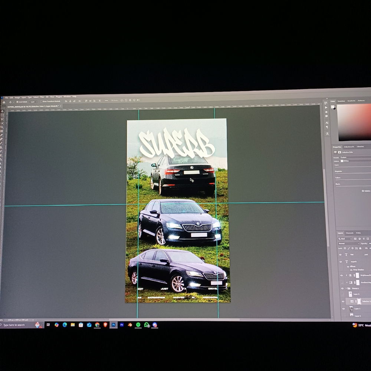Open the Window menu

pyautogui.click(x=67, y=96)
